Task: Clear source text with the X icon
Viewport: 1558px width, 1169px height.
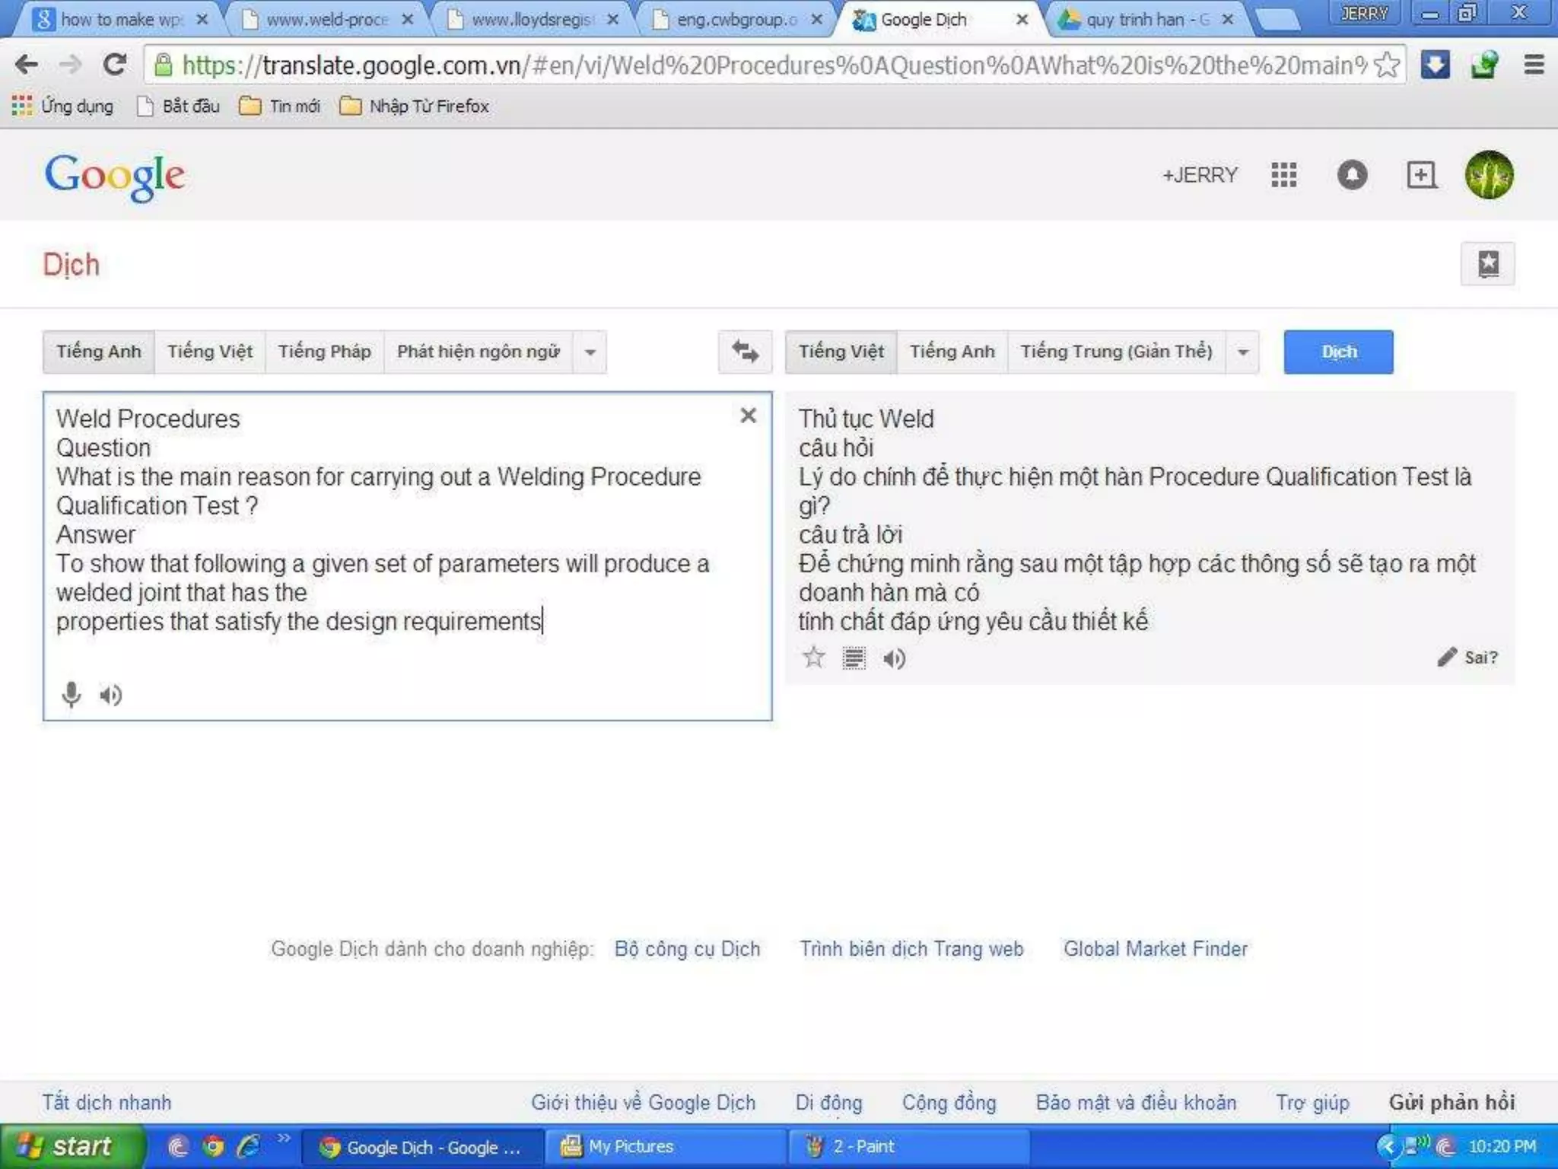Action: tap(749, 416)
